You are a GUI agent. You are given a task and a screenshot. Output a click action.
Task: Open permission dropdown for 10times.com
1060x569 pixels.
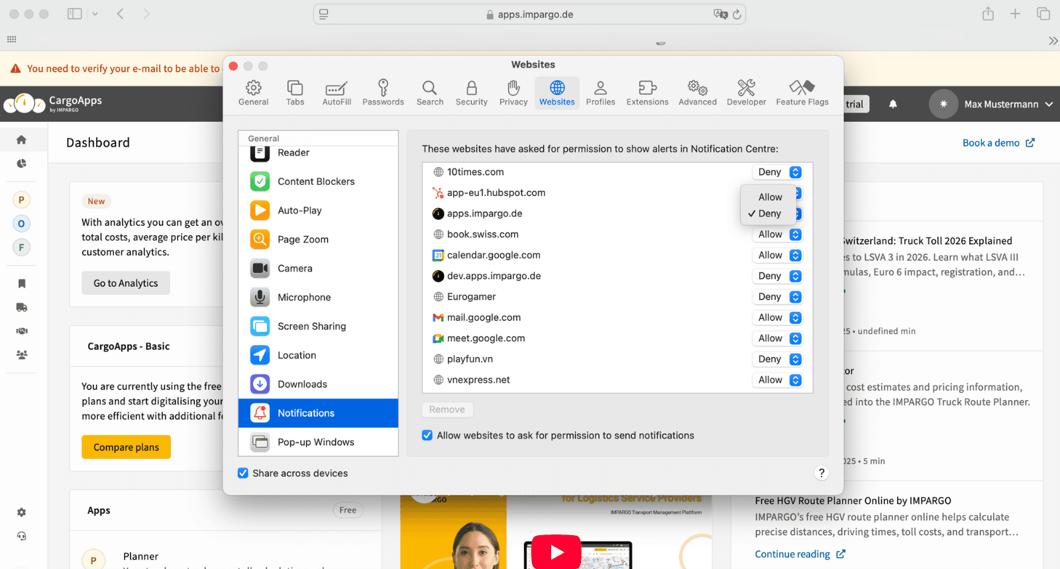[x=778, y=172]
